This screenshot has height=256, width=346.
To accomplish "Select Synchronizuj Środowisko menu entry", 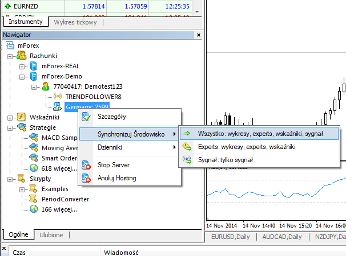I will click(x=129, y=134).
